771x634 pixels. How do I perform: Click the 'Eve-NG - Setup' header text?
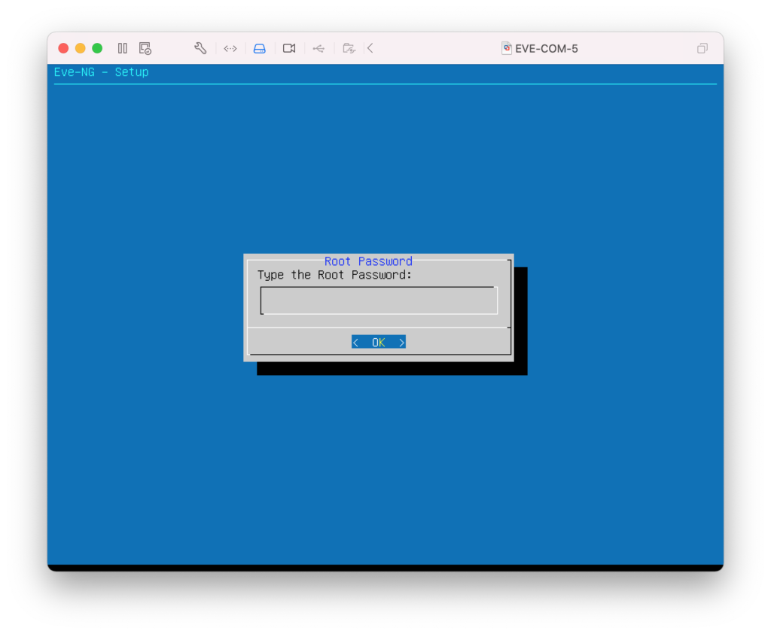point(102,72)
